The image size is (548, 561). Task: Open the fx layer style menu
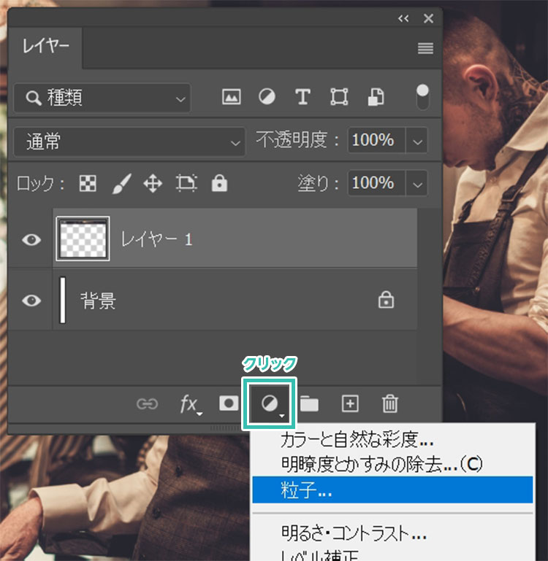tap(190, 405)
